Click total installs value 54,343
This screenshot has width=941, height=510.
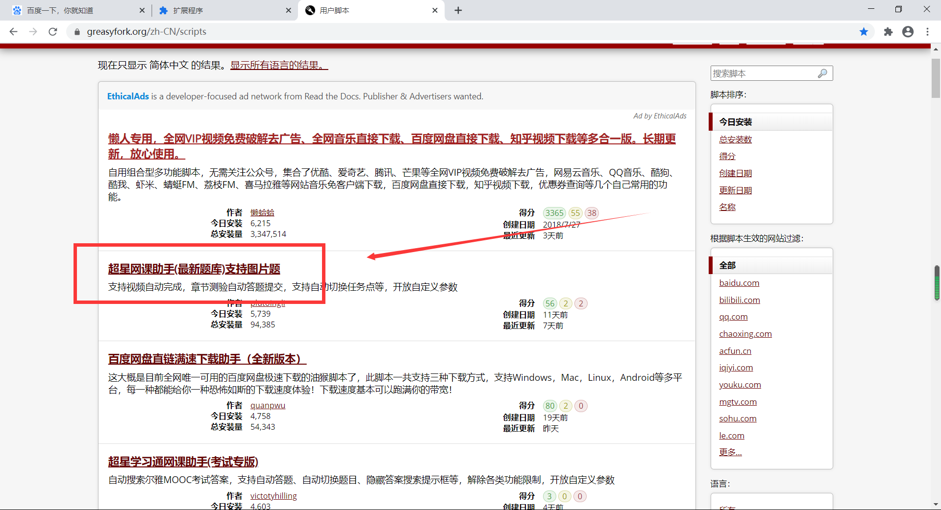pos(263,427)
